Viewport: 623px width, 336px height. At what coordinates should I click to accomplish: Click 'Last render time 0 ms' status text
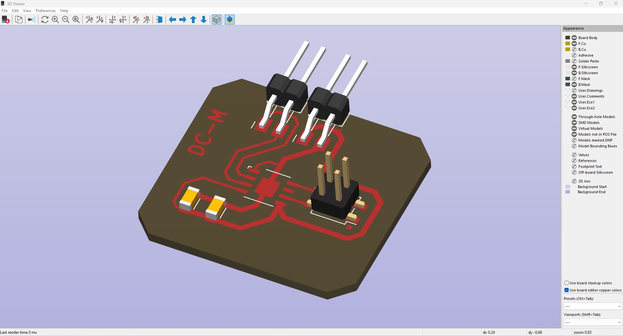point(19,332)
